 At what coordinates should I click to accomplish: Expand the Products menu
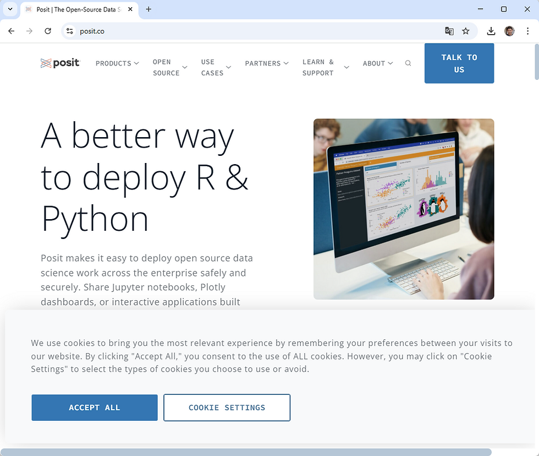tap(117, 63)
